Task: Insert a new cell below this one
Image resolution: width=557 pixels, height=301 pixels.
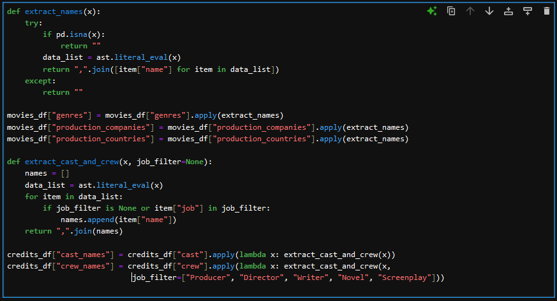Action: point(528,11)
